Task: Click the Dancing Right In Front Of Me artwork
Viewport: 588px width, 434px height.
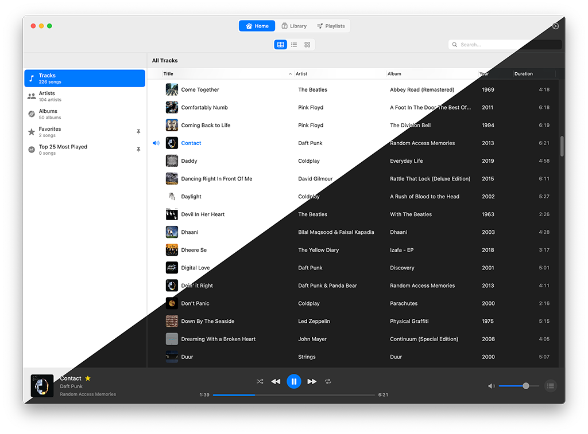Action: tap(172, 179)
